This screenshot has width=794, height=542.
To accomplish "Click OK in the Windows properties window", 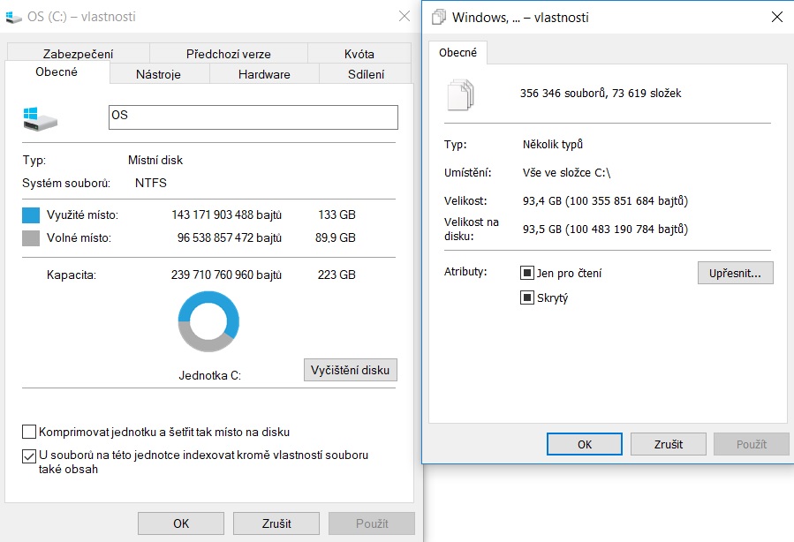I will click(585, 444).
